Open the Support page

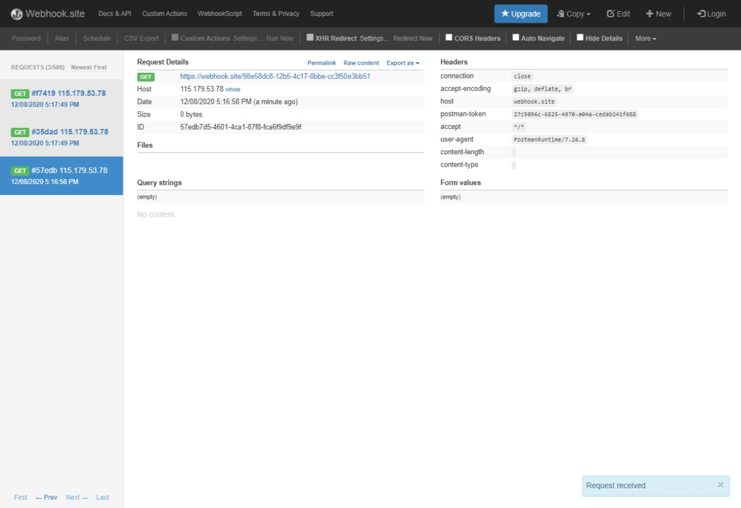322,14
